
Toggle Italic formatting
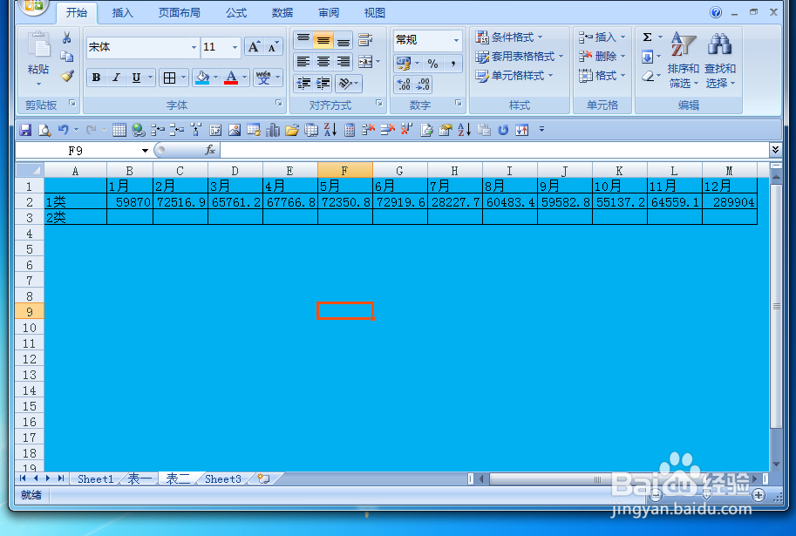coord(116,78)
